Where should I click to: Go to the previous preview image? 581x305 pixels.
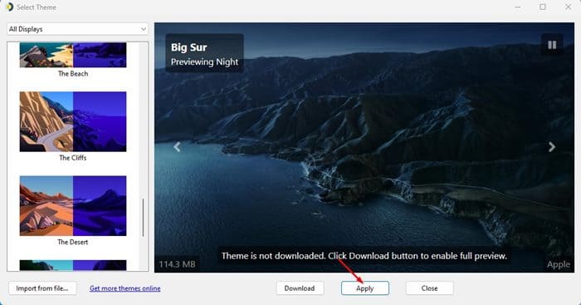coord(177,147)
